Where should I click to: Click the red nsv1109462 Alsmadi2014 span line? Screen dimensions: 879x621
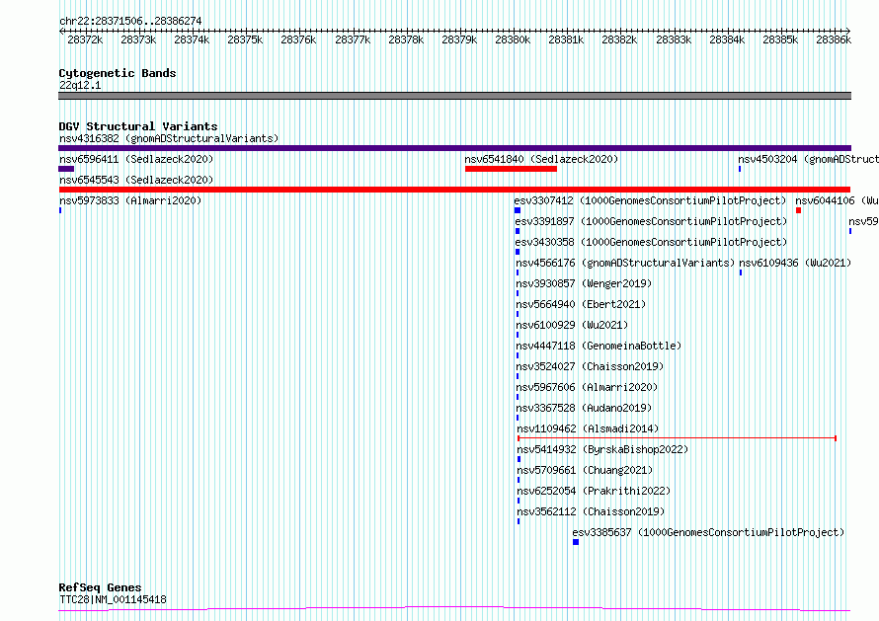point(677,438)
